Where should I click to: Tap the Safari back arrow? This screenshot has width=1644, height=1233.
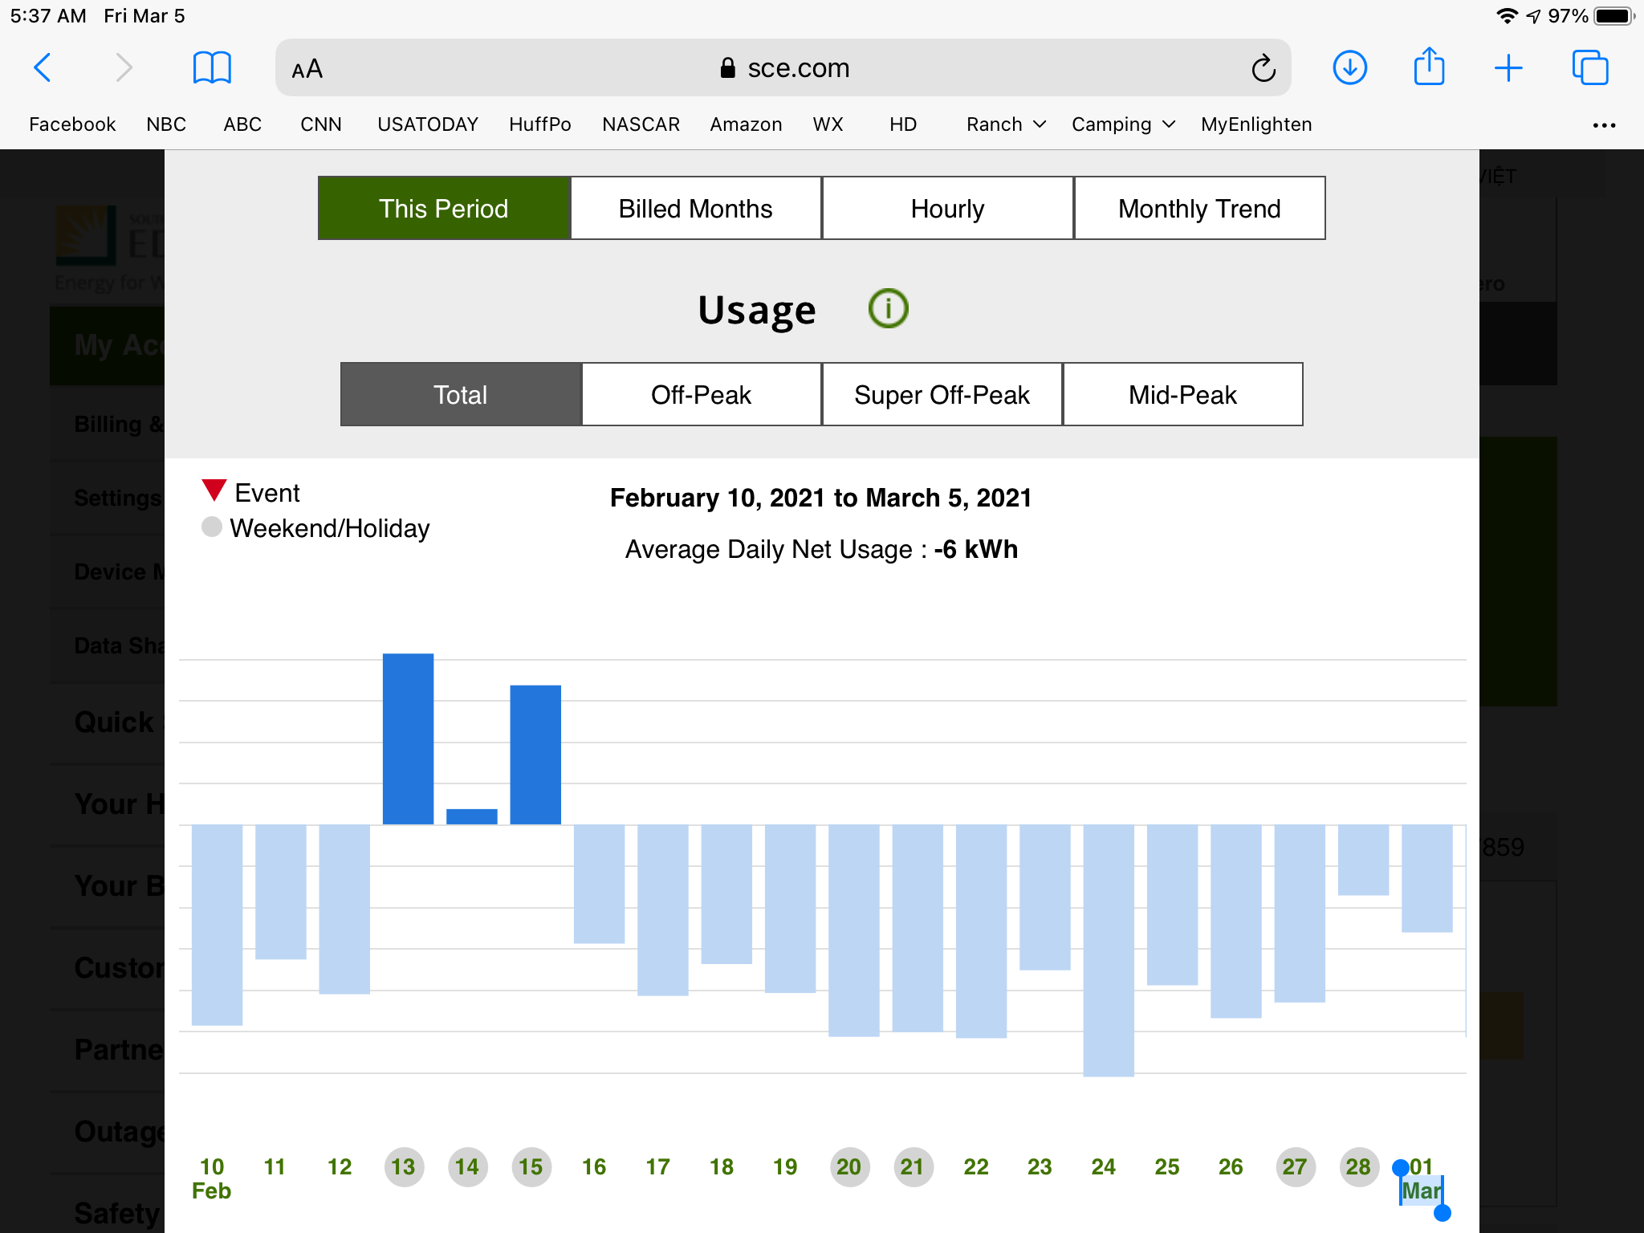(43, 68)
